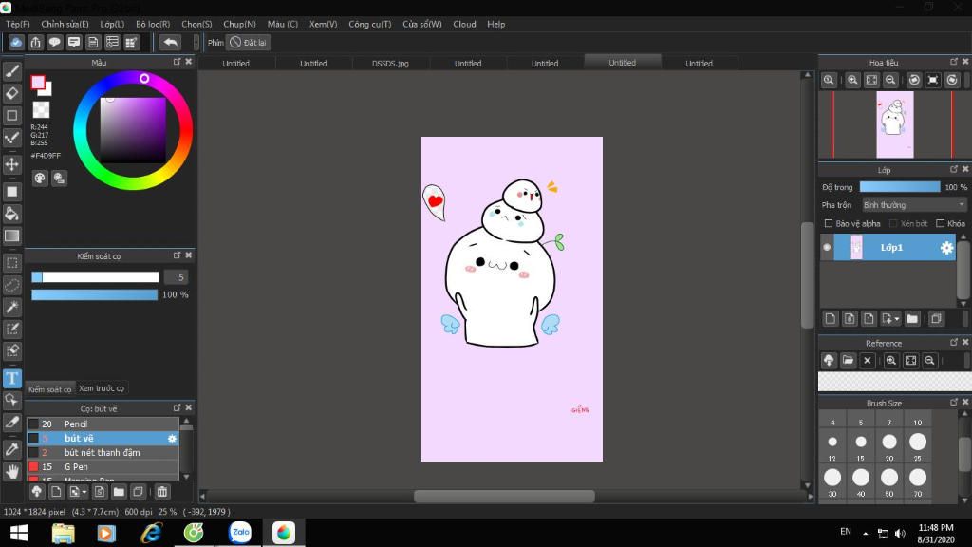
Task: Add a new layer in Lớp panel
Action: coord(830,319)
